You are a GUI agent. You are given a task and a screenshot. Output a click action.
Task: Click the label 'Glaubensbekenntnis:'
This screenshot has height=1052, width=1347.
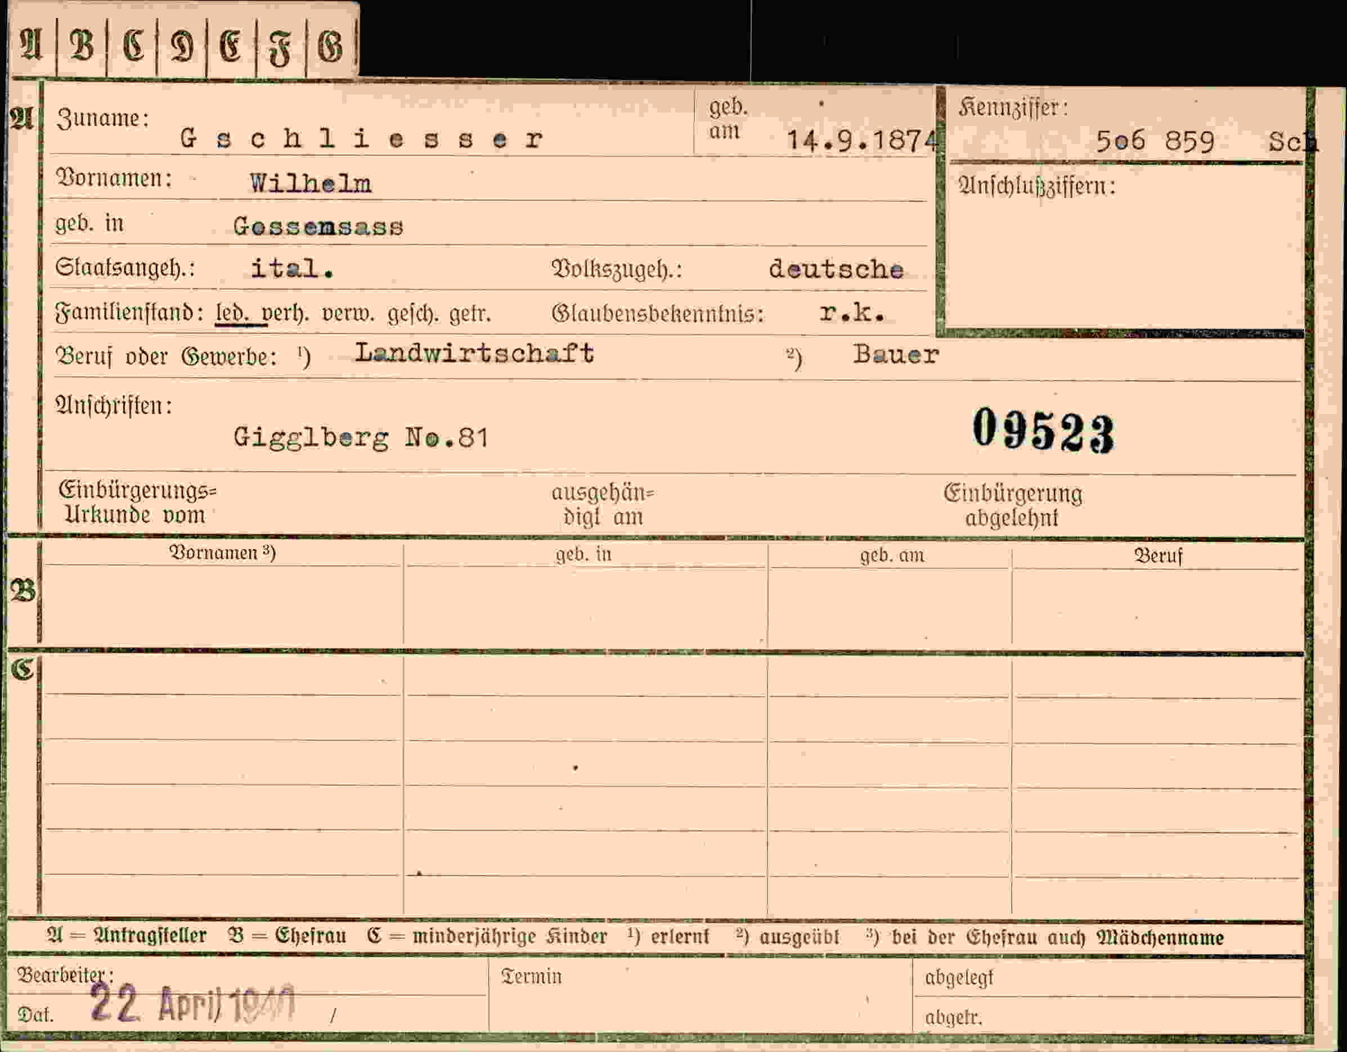[x=658, y=314]
